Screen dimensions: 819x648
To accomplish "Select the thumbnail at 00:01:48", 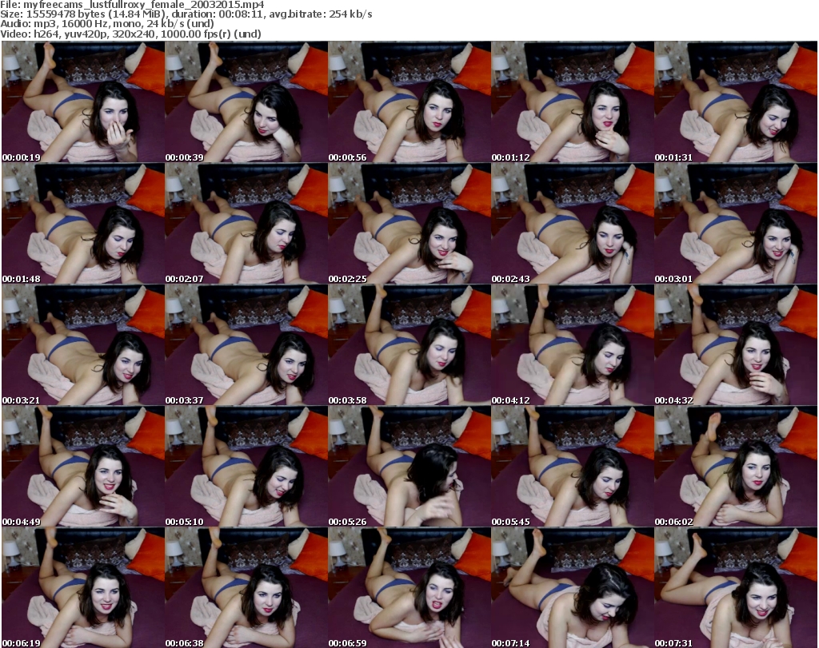I will coord(83,223).
